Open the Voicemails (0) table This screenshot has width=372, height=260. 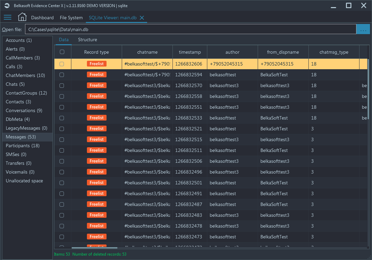(x=27, y=172)
